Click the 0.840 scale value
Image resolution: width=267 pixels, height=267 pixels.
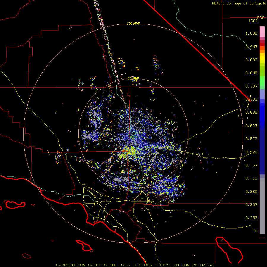pyautogui.click(x=251, y=73)
